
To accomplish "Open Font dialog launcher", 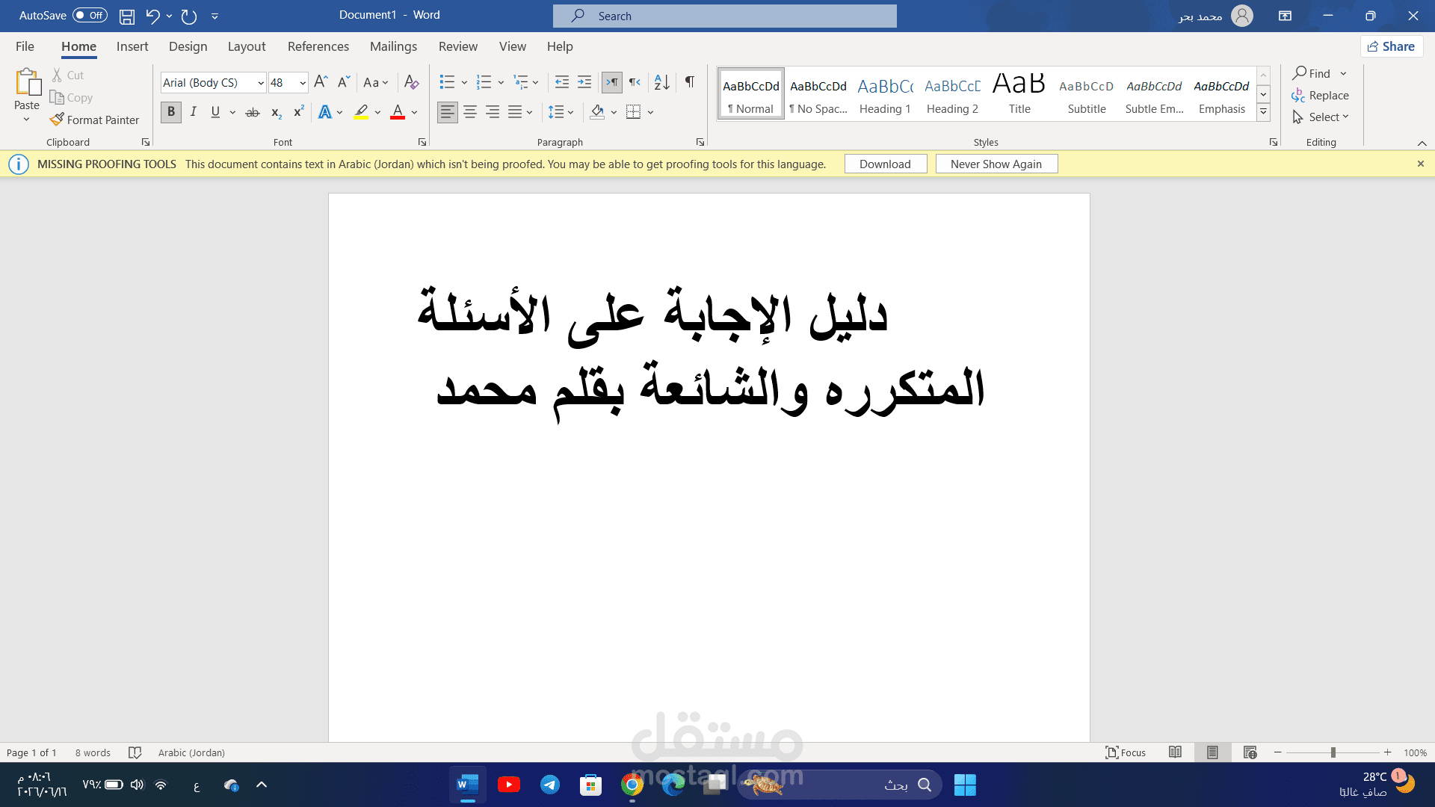I will pyautogui.click(x=422, y=142).
